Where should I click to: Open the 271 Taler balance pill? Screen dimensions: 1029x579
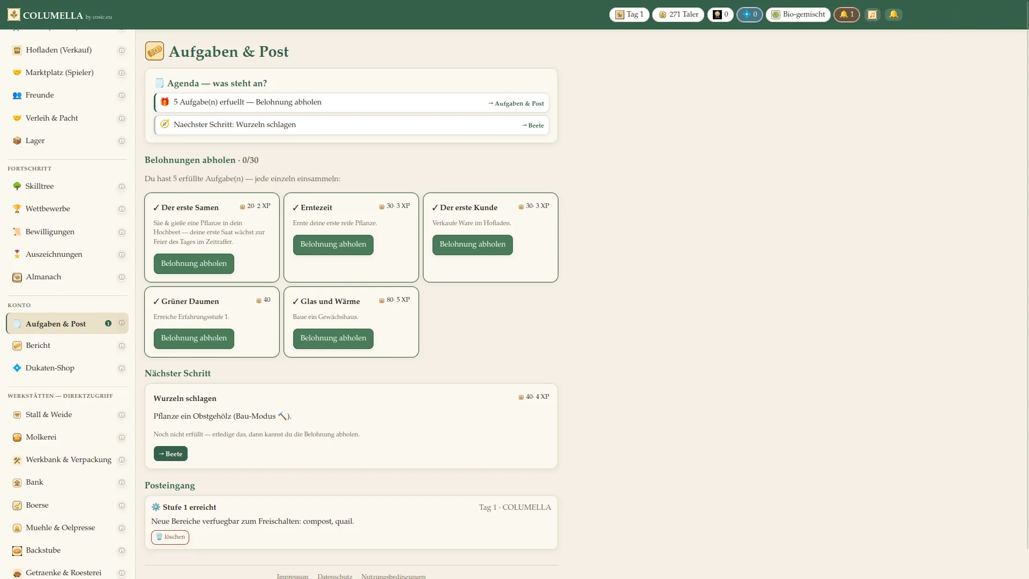678,14
